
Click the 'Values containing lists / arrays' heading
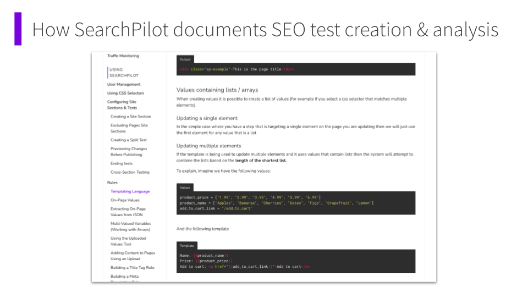tap(217, 90)
